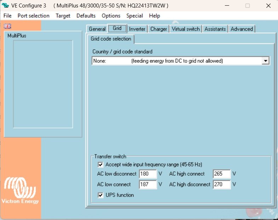Switch to the Inverter tab
The image size is (278, 220).
(137, 29)
